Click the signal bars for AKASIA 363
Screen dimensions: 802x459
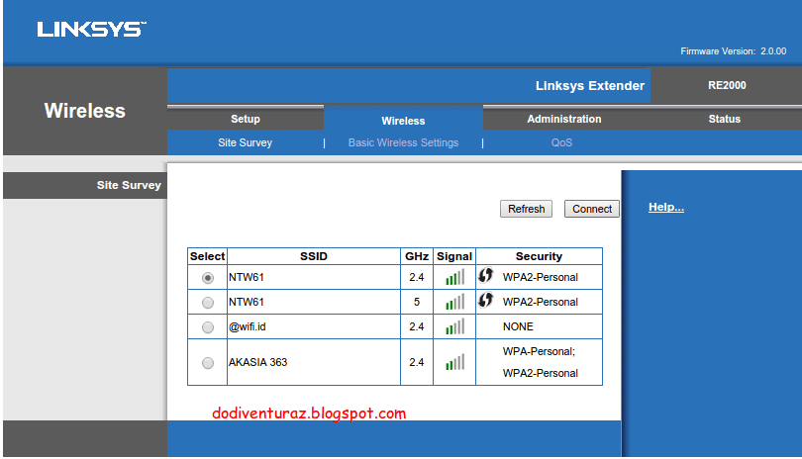click(x=454, y=362)
